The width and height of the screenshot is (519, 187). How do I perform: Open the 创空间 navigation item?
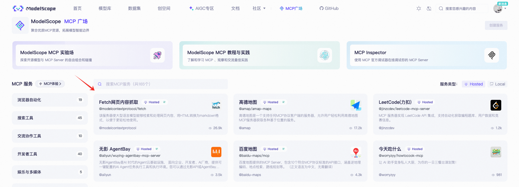point(164,8)
